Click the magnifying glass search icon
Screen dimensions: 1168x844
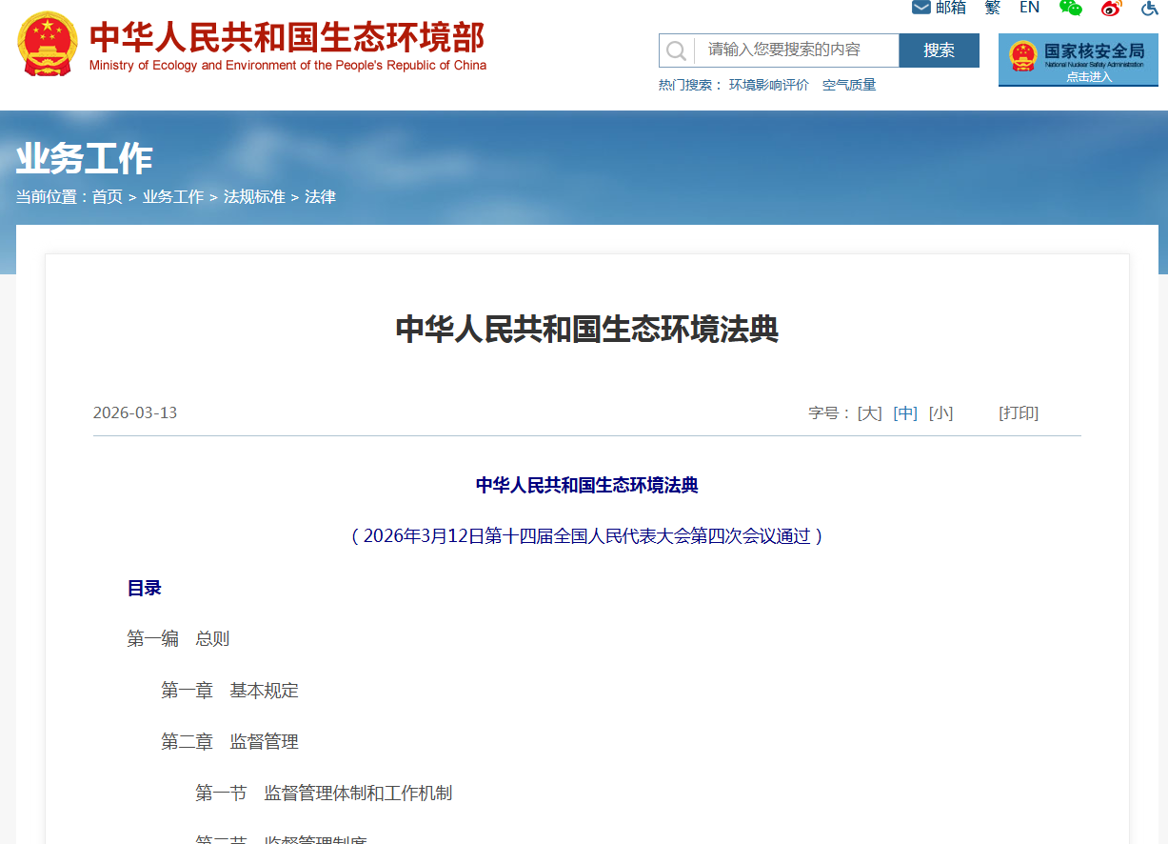(x=676, y=50)
